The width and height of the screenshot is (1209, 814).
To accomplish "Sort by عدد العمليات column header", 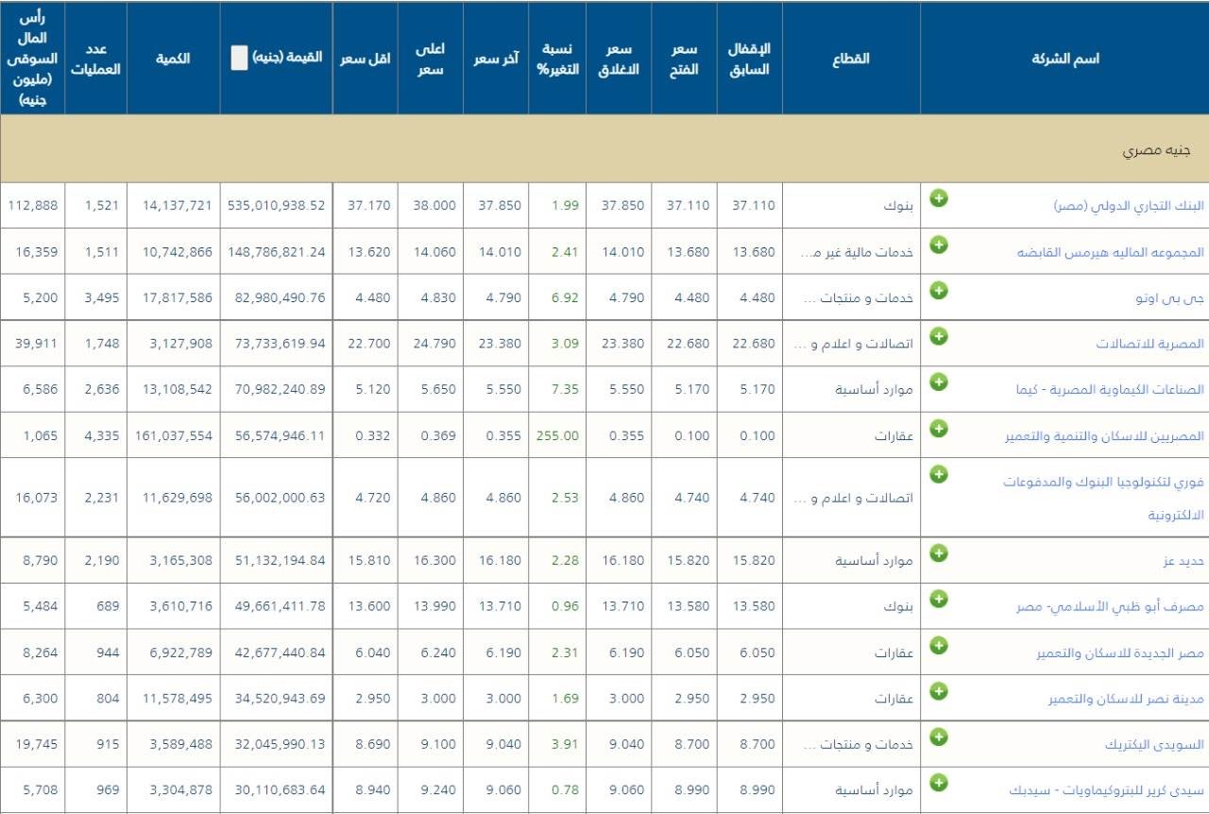I will [x=96, y=59].
